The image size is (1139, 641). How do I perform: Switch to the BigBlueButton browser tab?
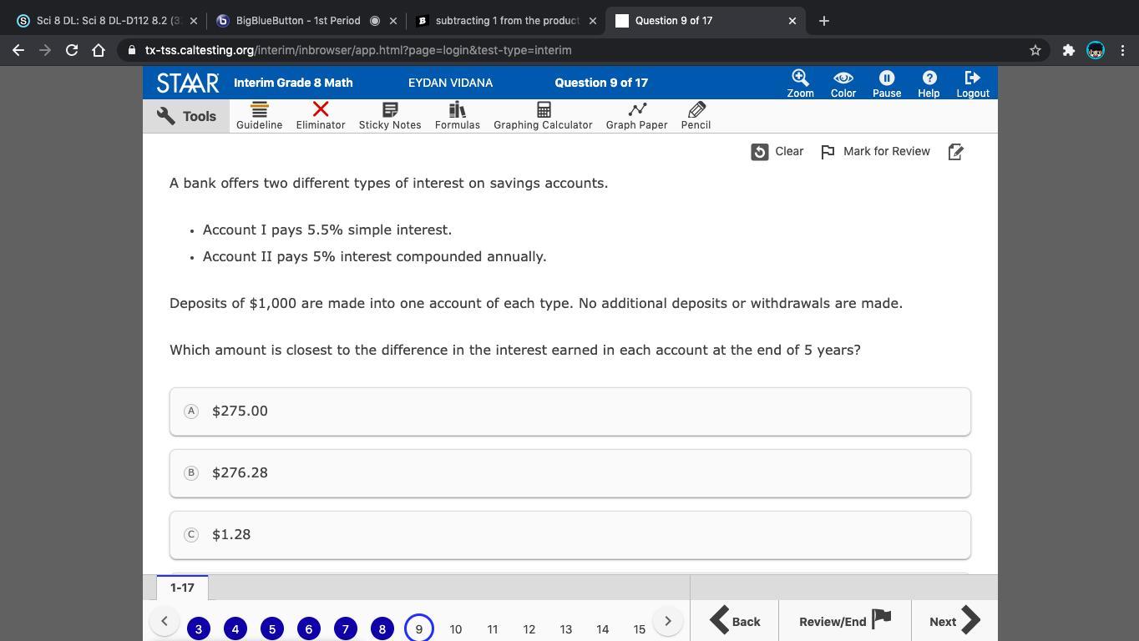pyautogui.click(x=297, y=21)
